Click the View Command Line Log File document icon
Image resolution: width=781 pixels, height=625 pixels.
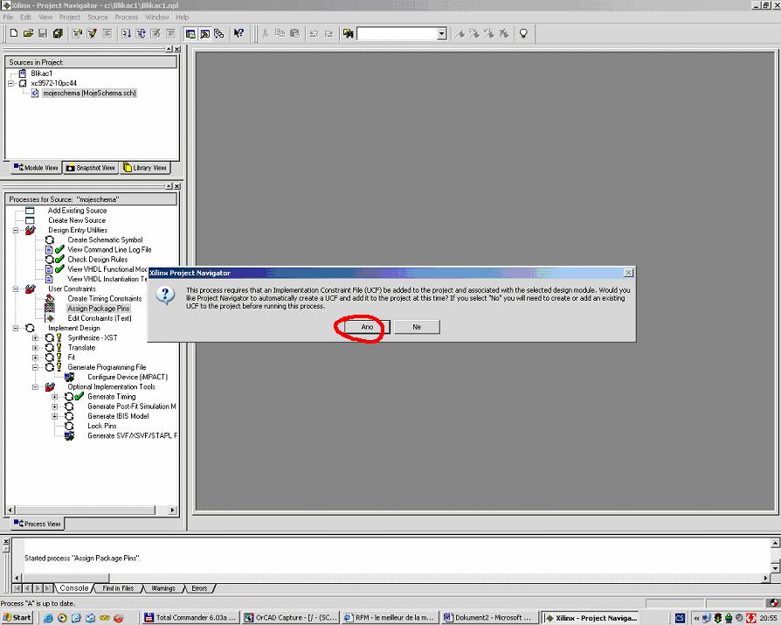[49, 250]
